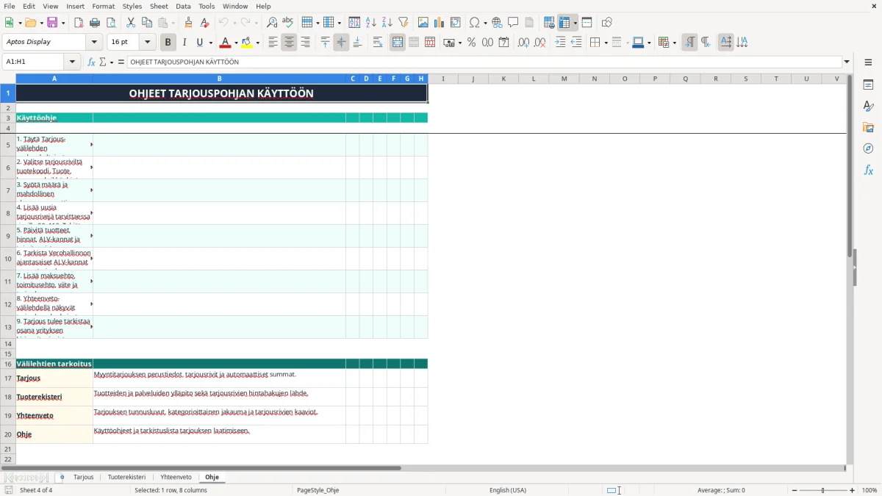882x496 pixels.
Task: Export directly as PDF
Action: point(79,23)
